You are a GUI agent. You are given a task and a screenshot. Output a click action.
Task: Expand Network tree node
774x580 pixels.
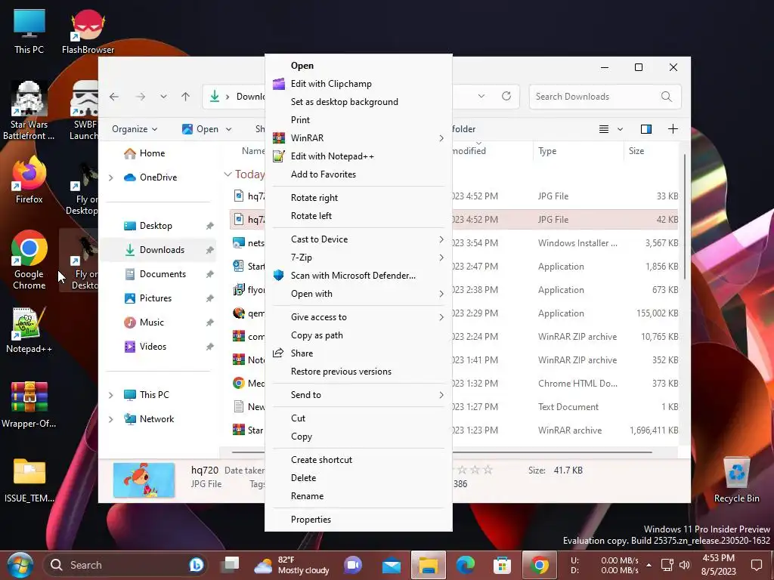coord(111,419)
